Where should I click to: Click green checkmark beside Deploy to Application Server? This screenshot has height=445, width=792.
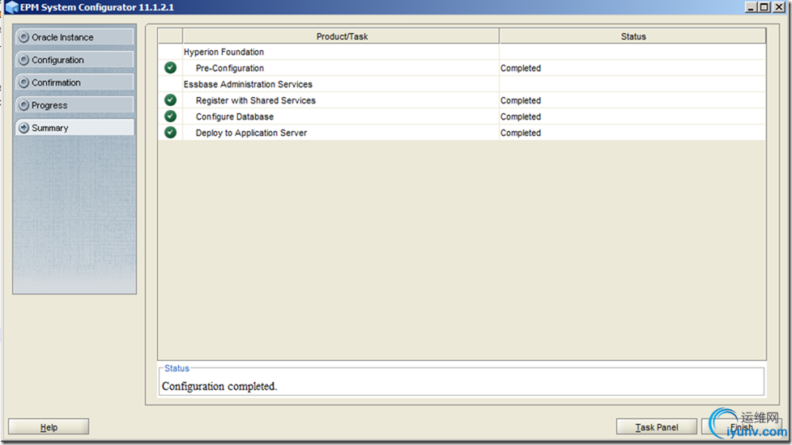[x=171, y=132]
